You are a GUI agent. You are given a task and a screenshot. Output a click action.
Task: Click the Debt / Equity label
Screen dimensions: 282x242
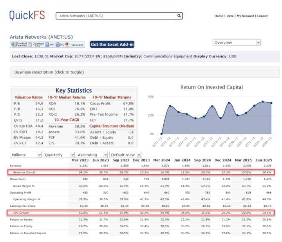[101, 138]
